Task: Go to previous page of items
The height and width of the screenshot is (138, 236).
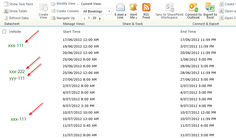Action: click(84, 19)
